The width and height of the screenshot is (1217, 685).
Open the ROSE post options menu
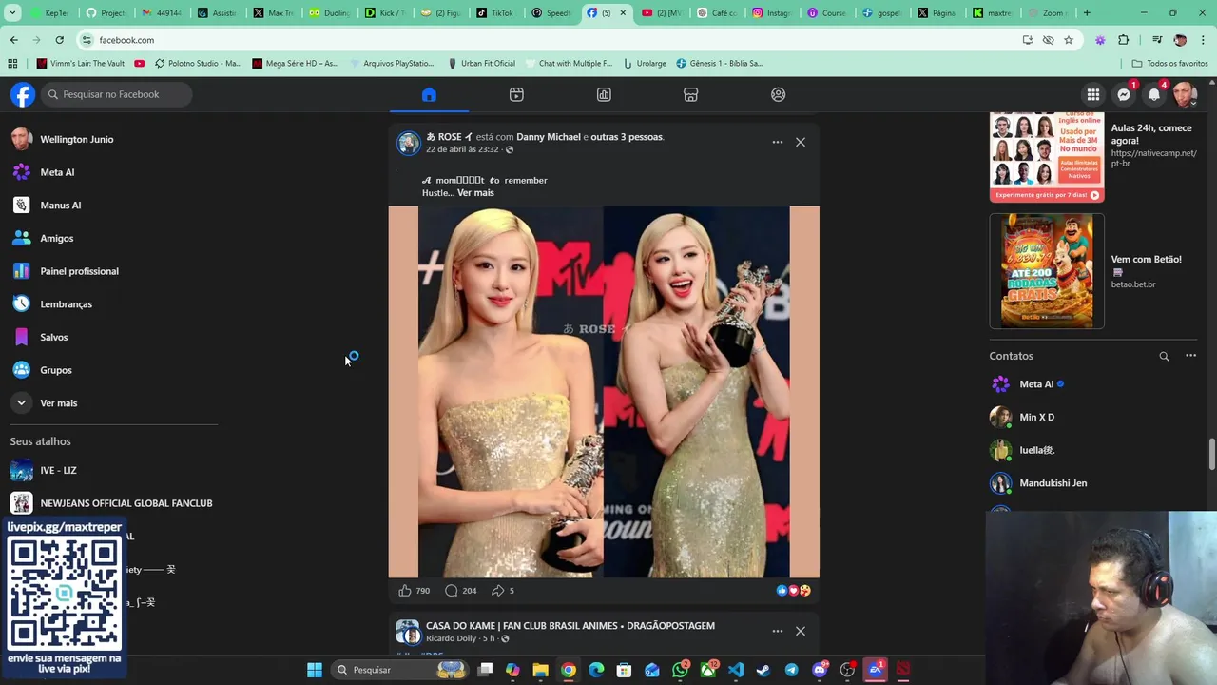(778, 142)
